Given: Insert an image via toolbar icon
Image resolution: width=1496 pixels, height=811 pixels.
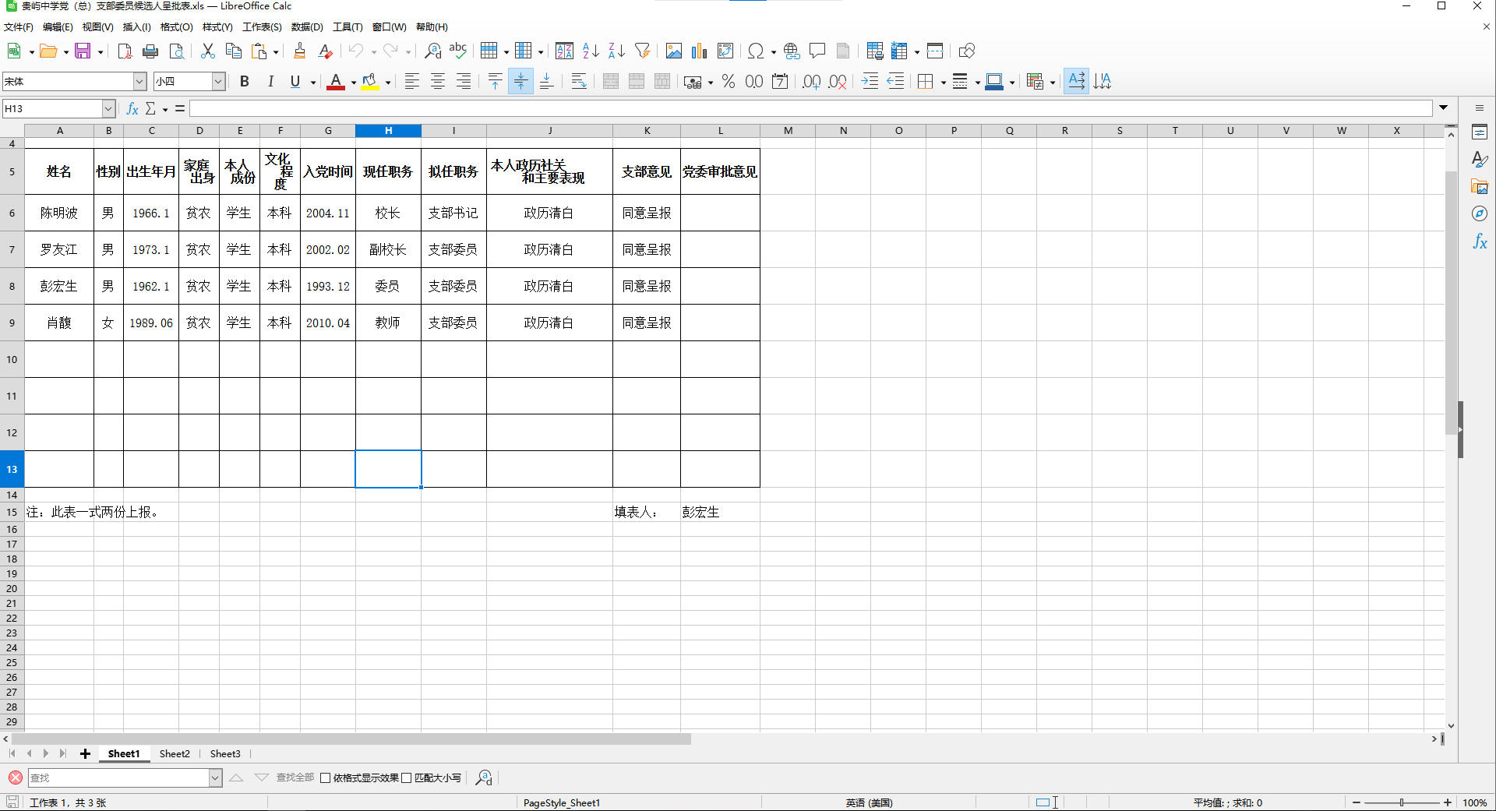Looking at the screenshot, I should [674, 51].
